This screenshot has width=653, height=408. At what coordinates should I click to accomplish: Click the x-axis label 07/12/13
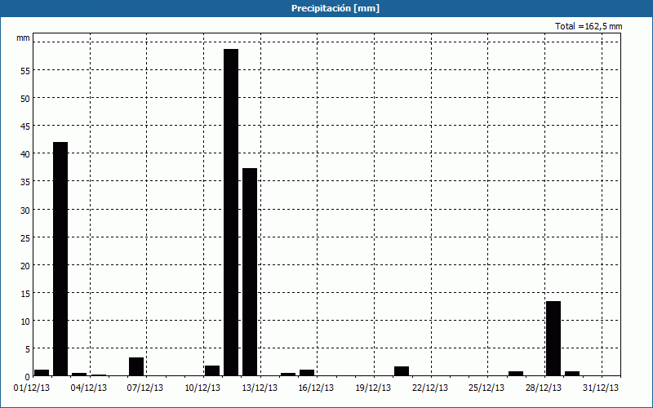pos(145,388)
